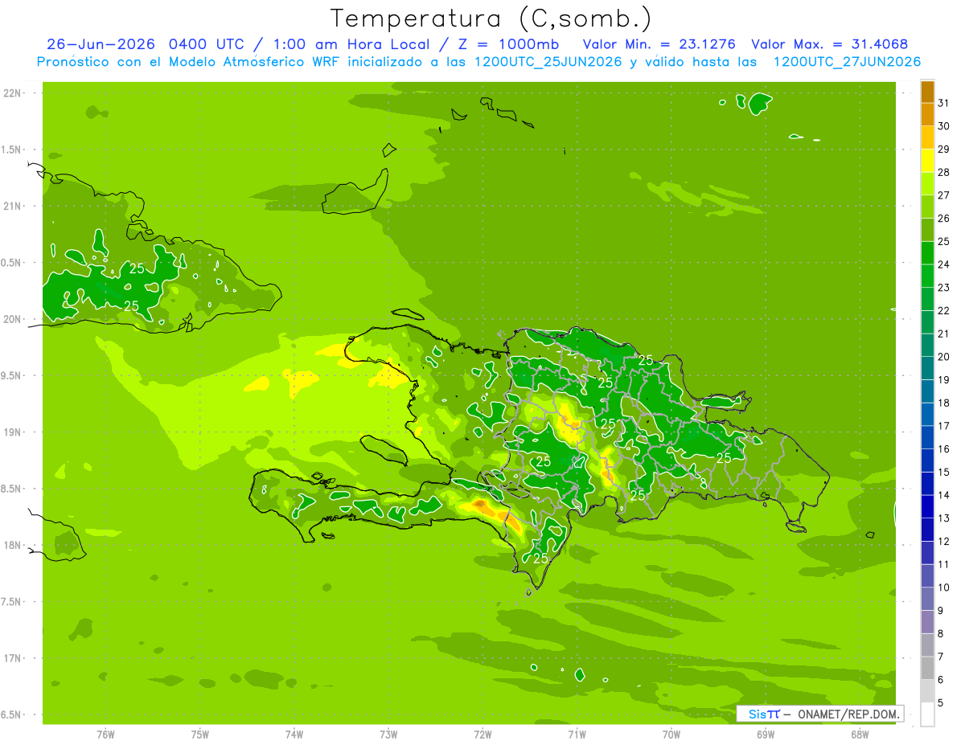Click the '1:00 am Hora Local' text
The height and width of the screenshot is (745, 965).
point(350,44)
